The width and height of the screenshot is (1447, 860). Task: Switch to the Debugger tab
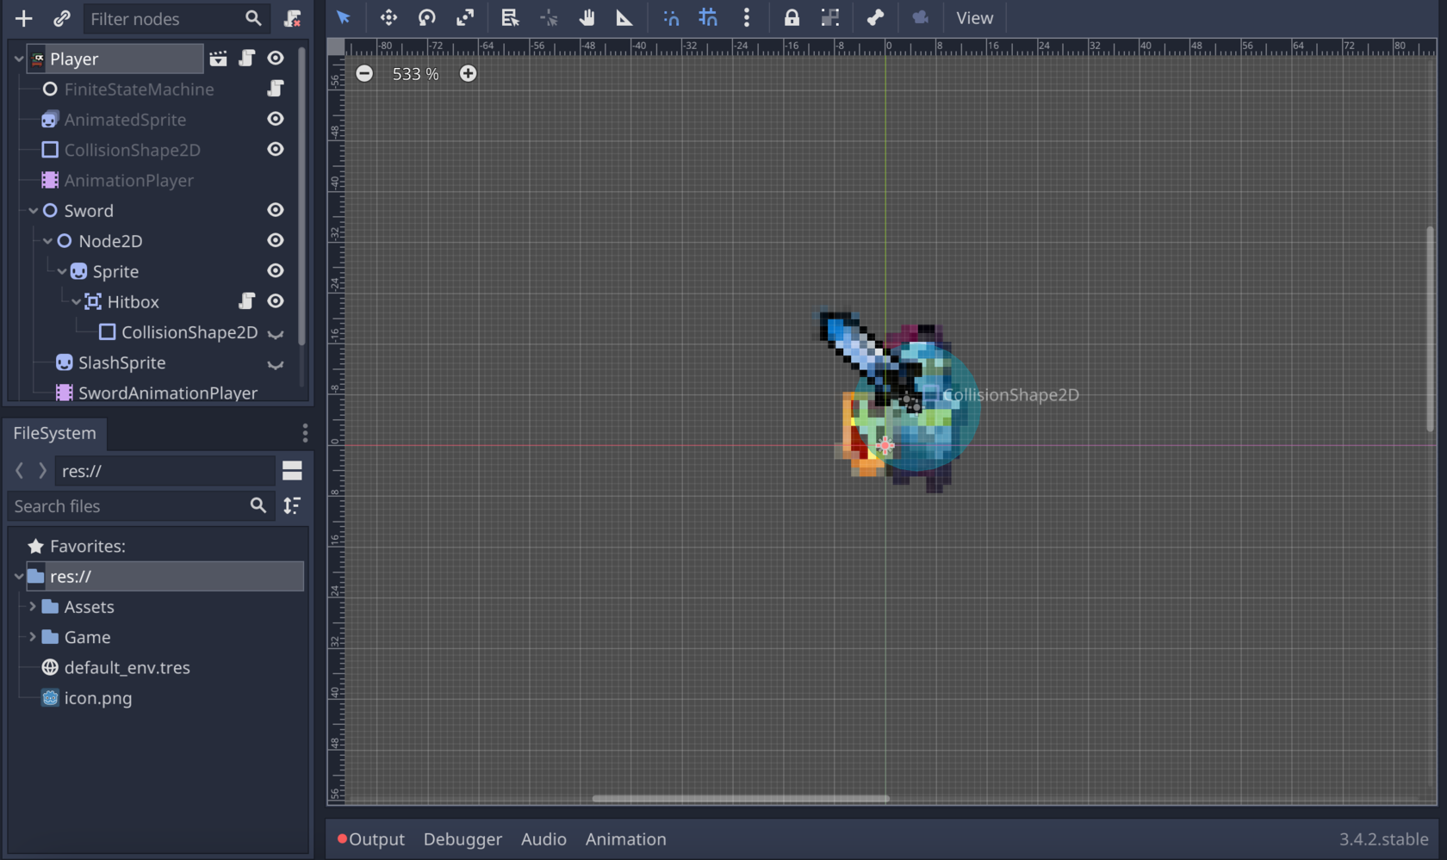point(463,839)
